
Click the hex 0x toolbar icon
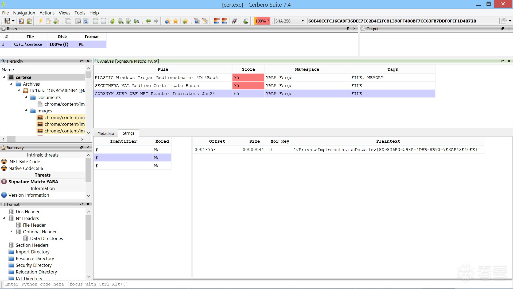[137, 21]
